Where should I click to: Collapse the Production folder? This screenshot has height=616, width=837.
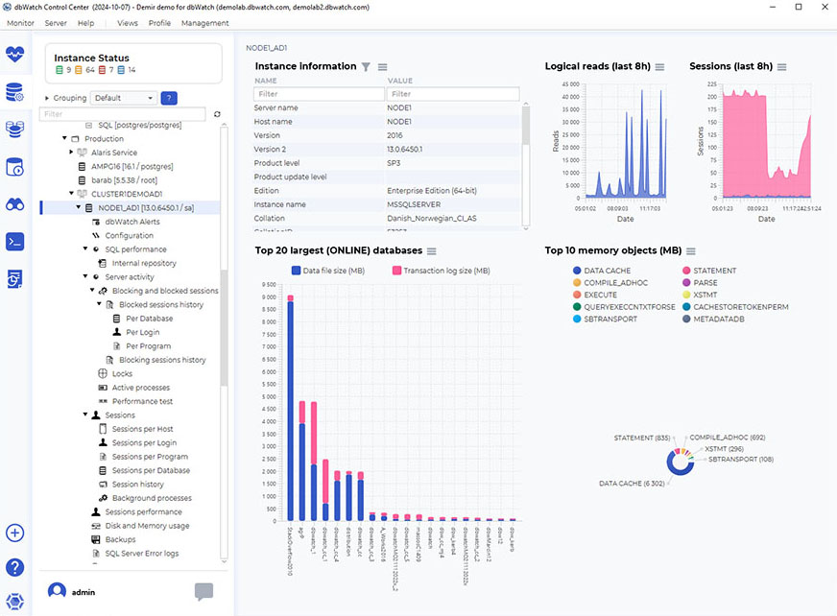pyautogui.click(x=64, y=138)
